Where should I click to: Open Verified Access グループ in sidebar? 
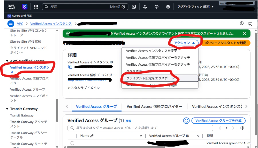click(x=28, y=89)
